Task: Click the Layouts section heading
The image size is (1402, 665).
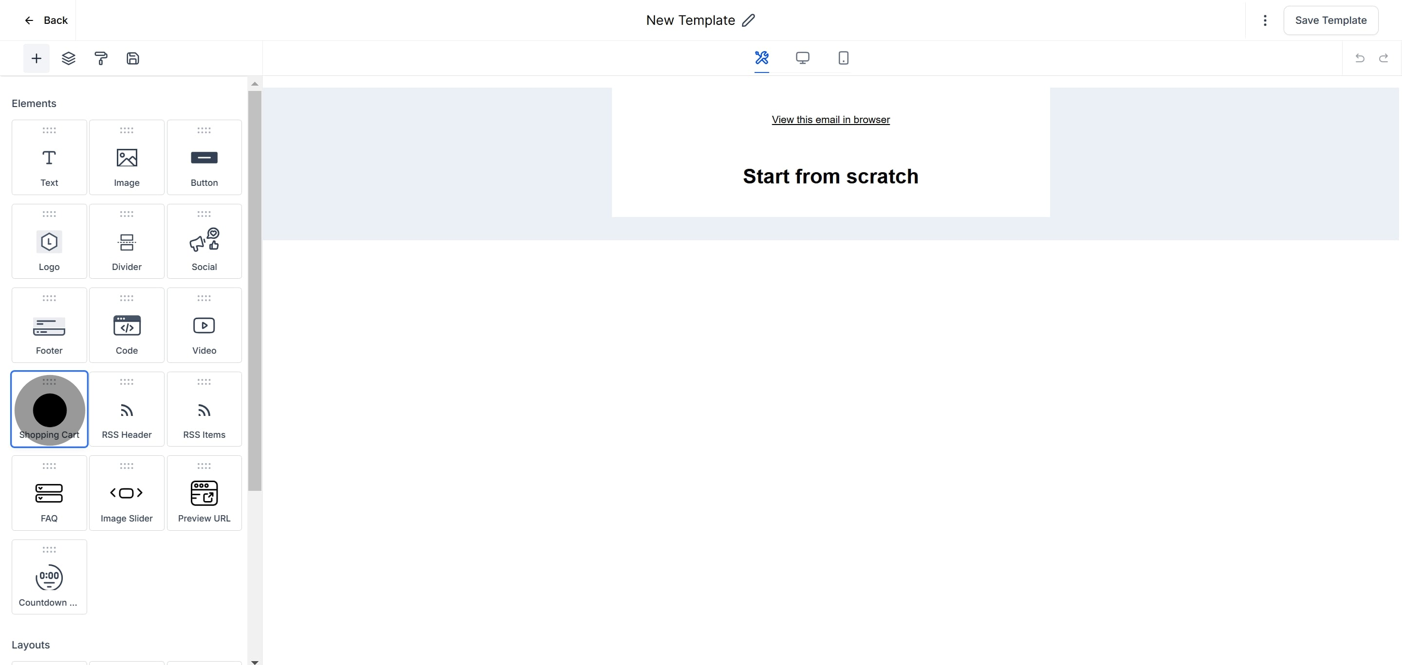Action: tap(31, 645)
